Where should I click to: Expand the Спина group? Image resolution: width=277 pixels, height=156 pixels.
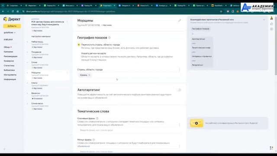27,62
